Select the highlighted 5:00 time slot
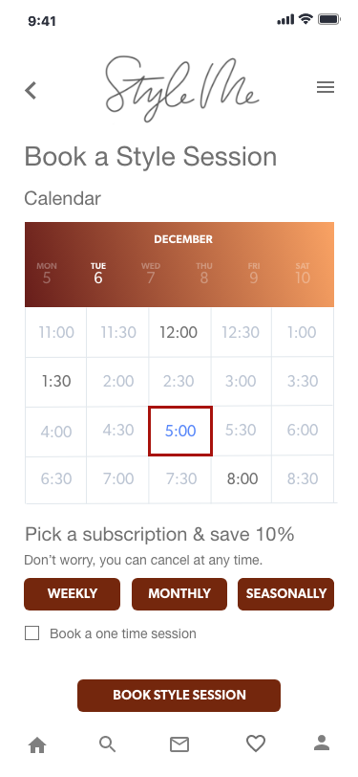358x777 pixels. click(x=180, y=431)
